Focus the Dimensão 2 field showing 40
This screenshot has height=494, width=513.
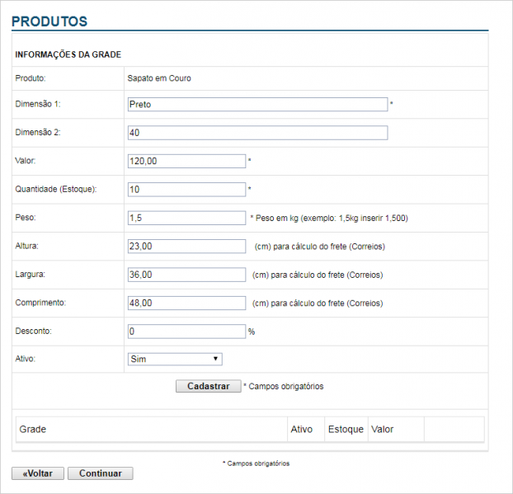point(257,133)
